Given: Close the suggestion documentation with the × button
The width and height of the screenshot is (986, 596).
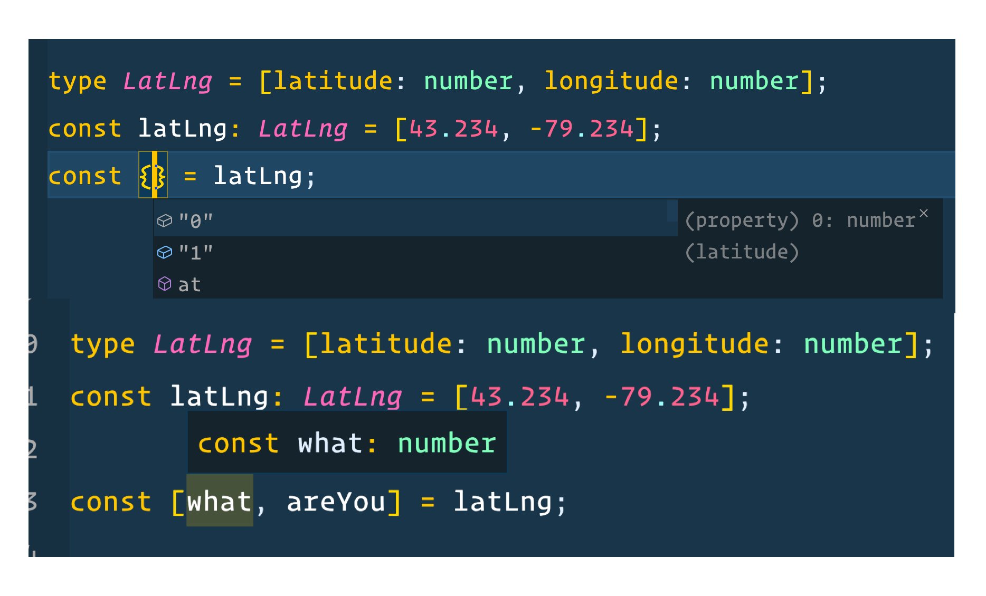Looking at the screenshot, I should coord(925,213).
